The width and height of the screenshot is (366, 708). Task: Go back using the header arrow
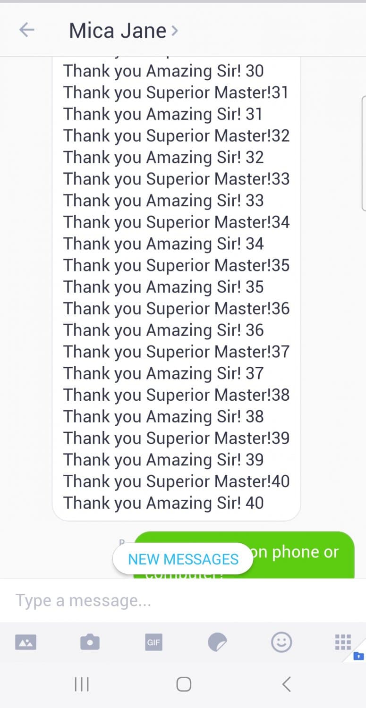pyautogui.click(x=26, y=31)
